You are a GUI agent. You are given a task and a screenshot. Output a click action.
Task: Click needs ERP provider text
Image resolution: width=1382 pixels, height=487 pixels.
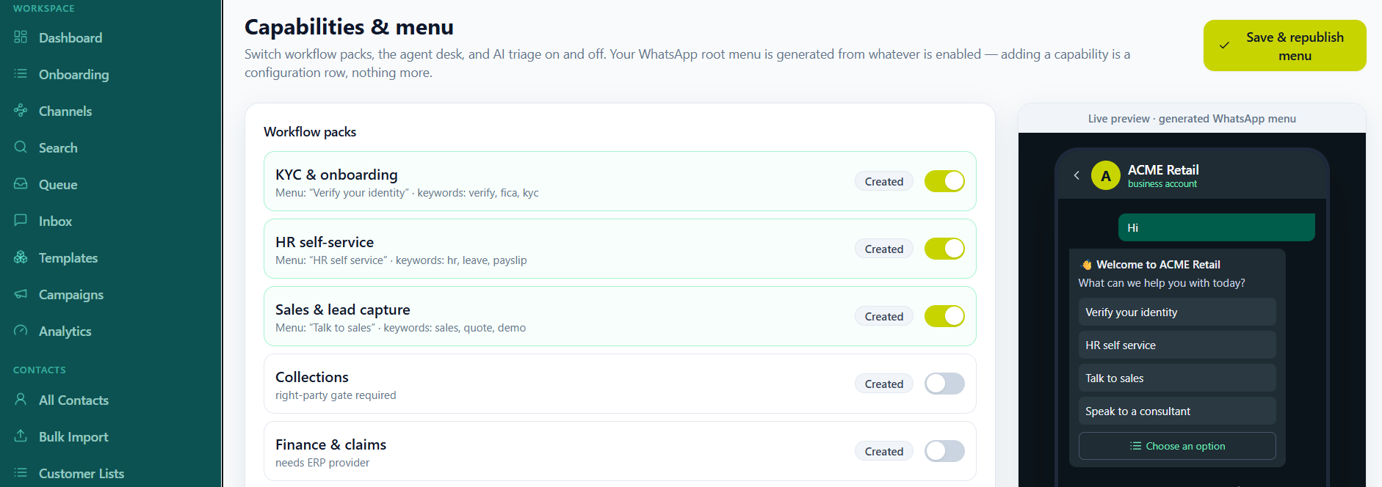click(322, 463)
